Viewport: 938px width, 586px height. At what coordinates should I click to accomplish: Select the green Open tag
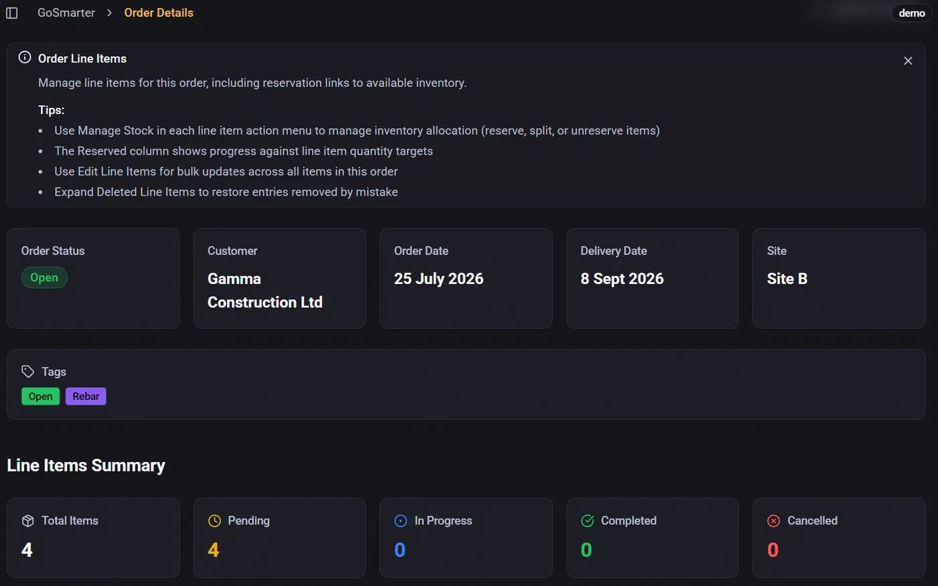coord(40,396)
